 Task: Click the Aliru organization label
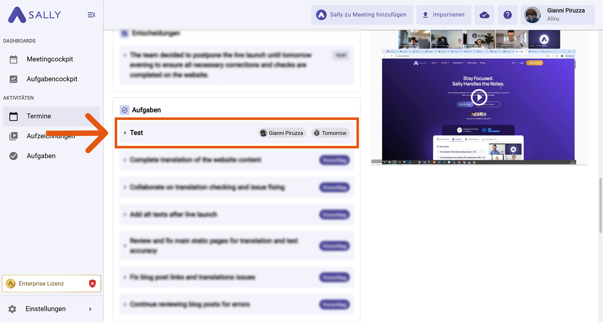[553, 19]
